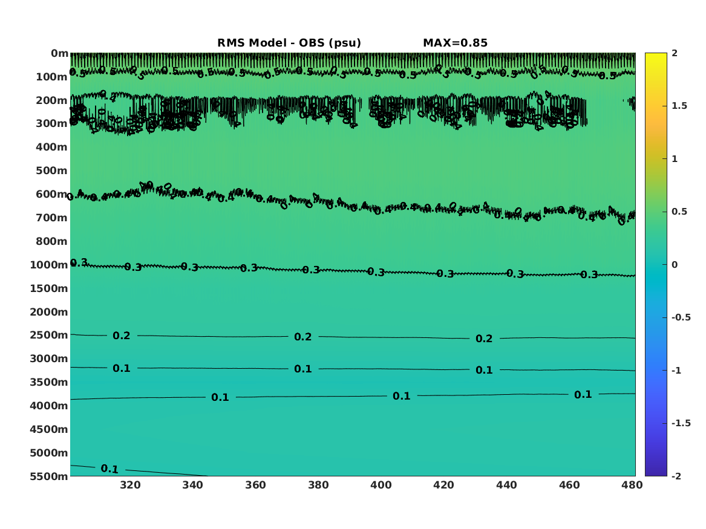This screenshot has height=529, width=706.
Task: Click the 'MAX=0.85' text label
Action: tap(455, 43)
